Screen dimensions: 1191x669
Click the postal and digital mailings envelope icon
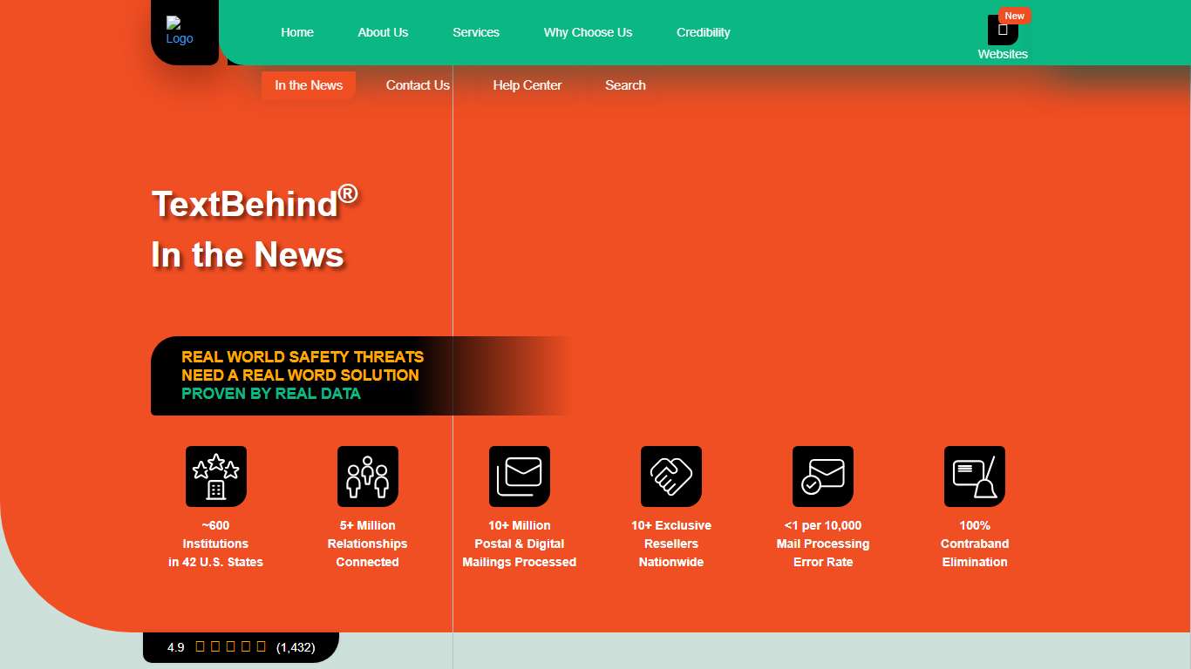pos(520,476)
